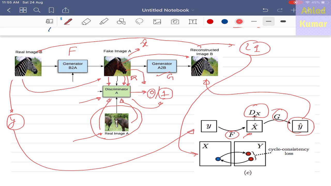Select the zoom window tool
The image size is (331, 186).
[49, 21]
